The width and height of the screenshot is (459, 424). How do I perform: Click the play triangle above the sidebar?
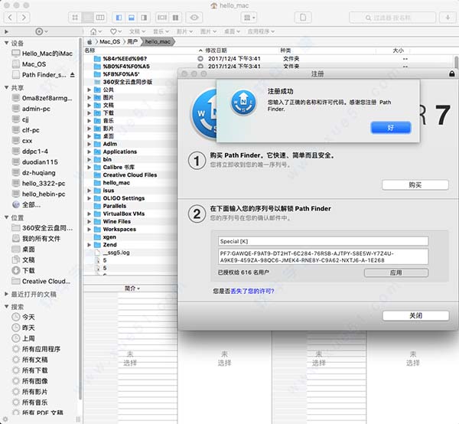(x=6, y=31)
